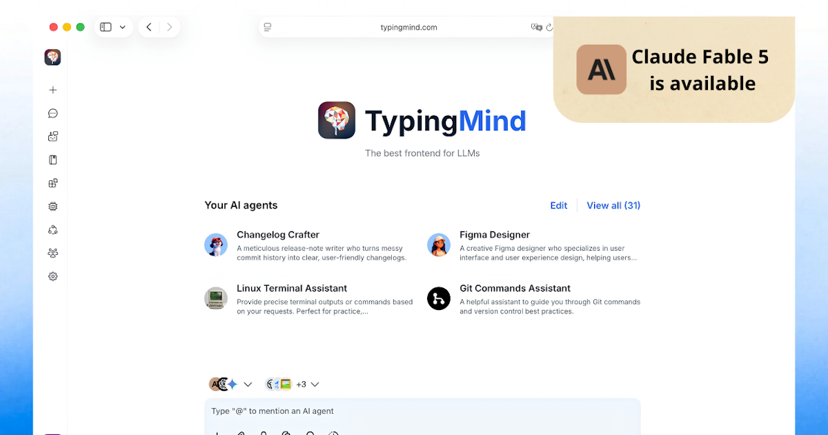
Task: Click the Anthropic logo in the banner
Action: [x=602, y=70]
